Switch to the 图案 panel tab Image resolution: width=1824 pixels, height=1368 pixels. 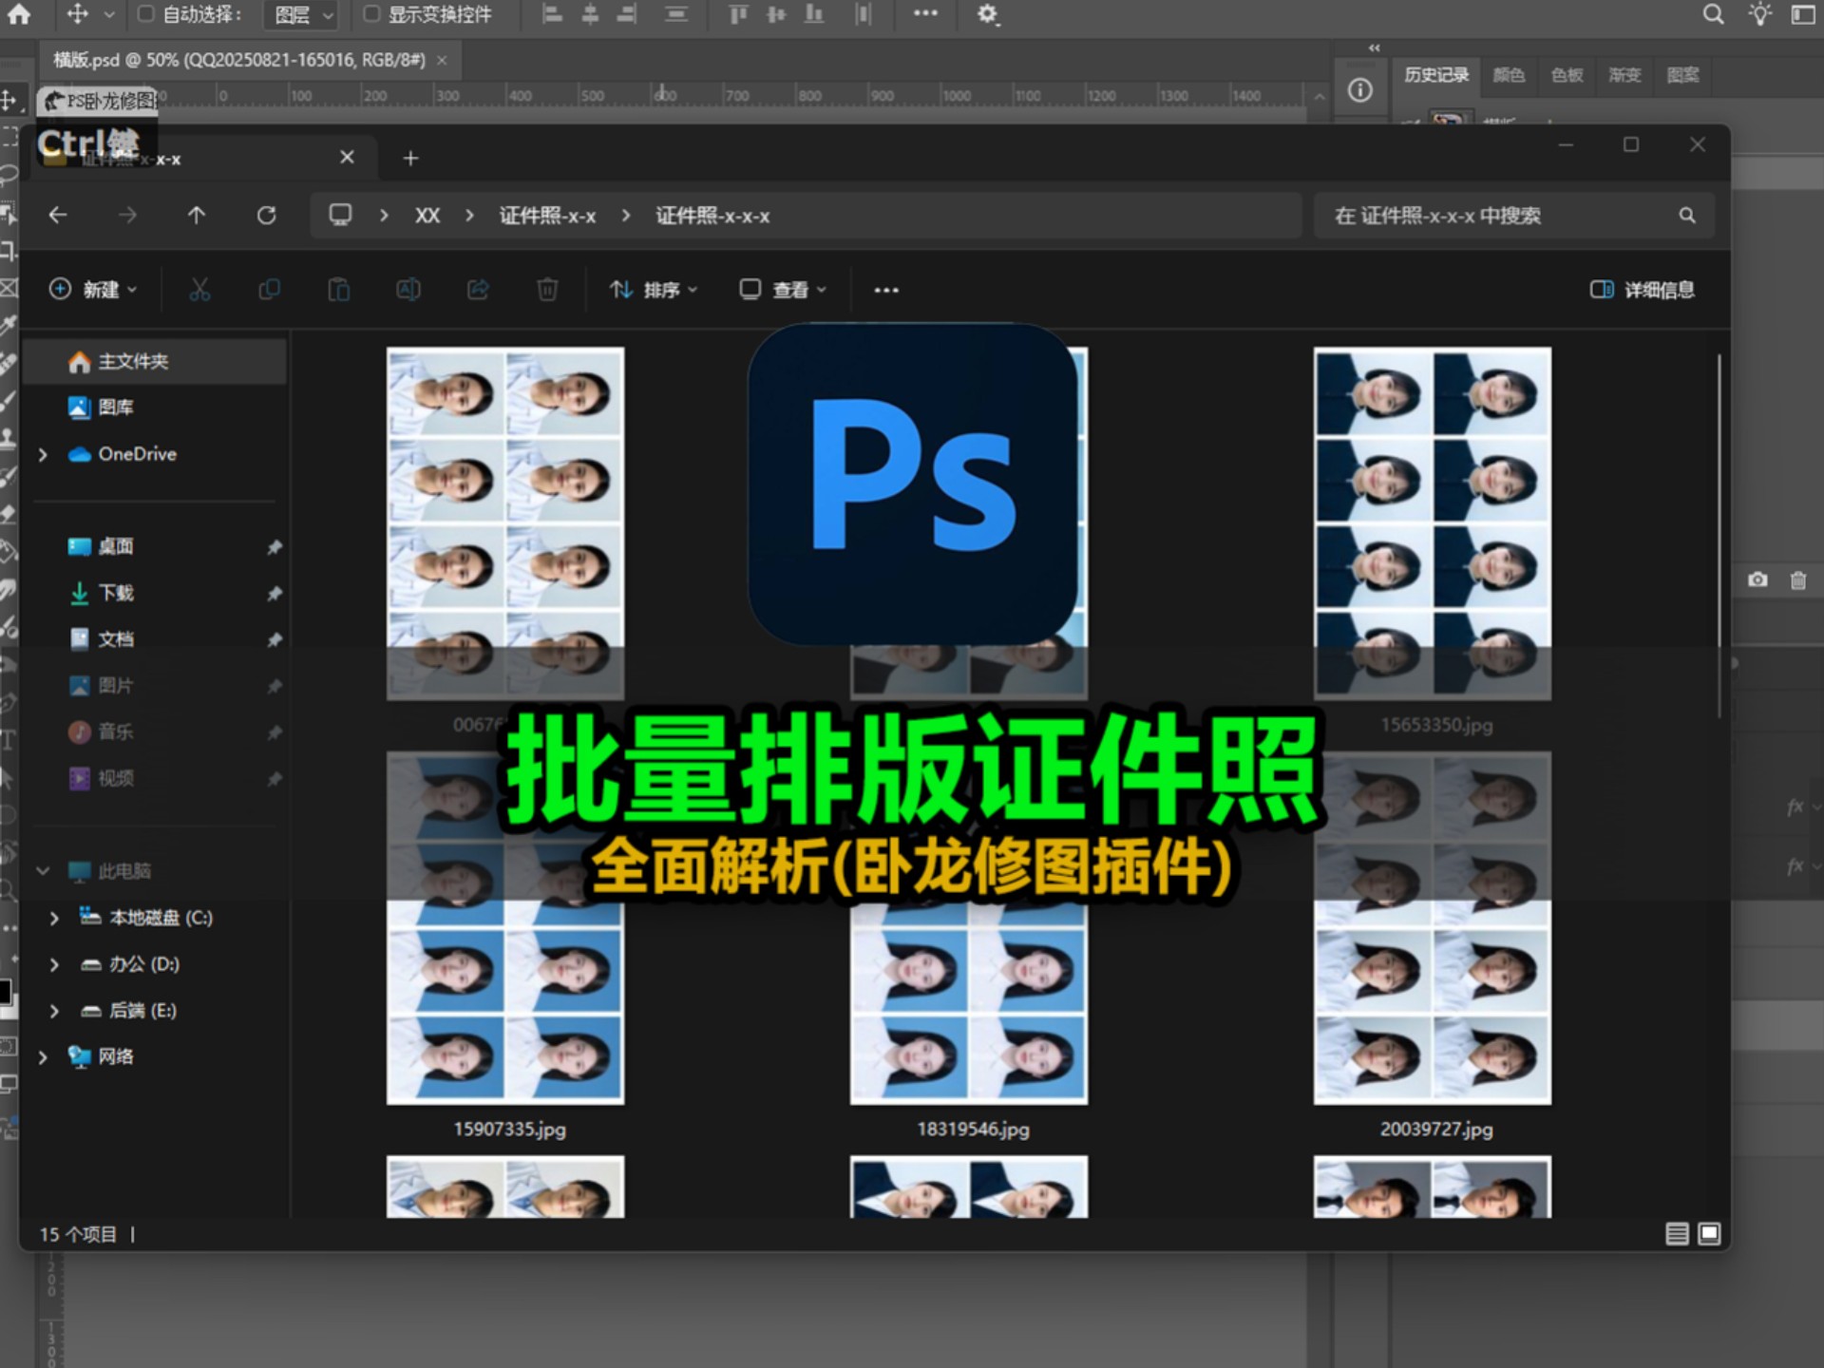click(x=1682, y=75)
